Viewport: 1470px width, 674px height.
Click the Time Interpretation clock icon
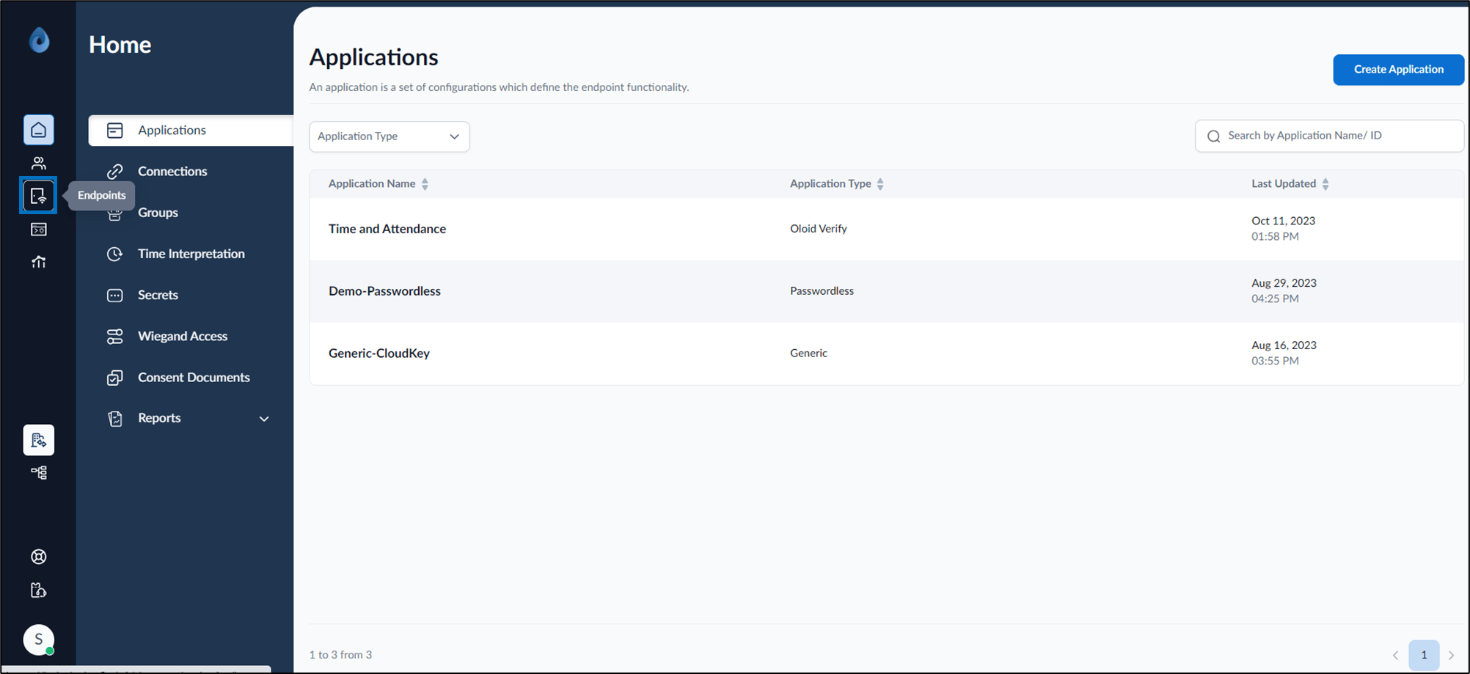[x=115, y=254]
